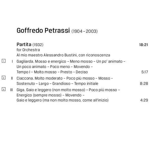
Task: Click the track 3 number box
Action: (4, 89)
